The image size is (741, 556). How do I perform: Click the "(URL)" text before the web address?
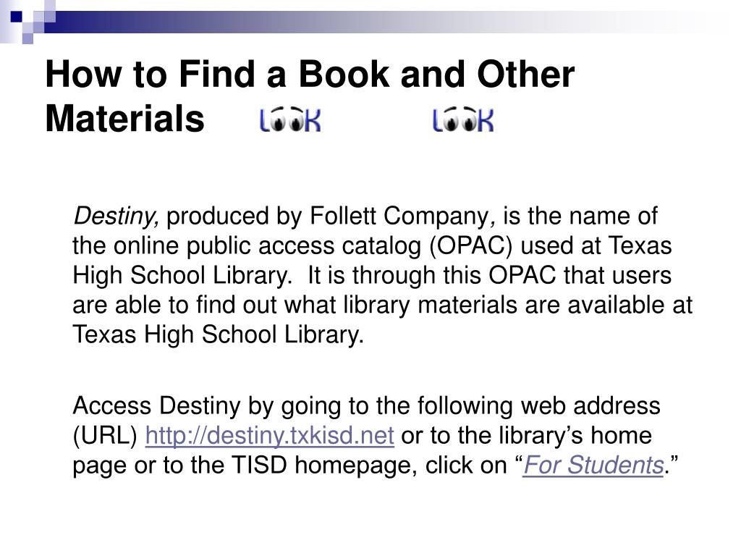105,435
